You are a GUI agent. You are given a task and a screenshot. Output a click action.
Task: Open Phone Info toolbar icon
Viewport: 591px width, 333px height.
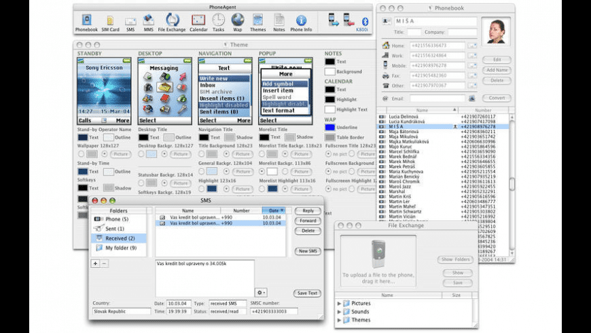coord(301,21)
